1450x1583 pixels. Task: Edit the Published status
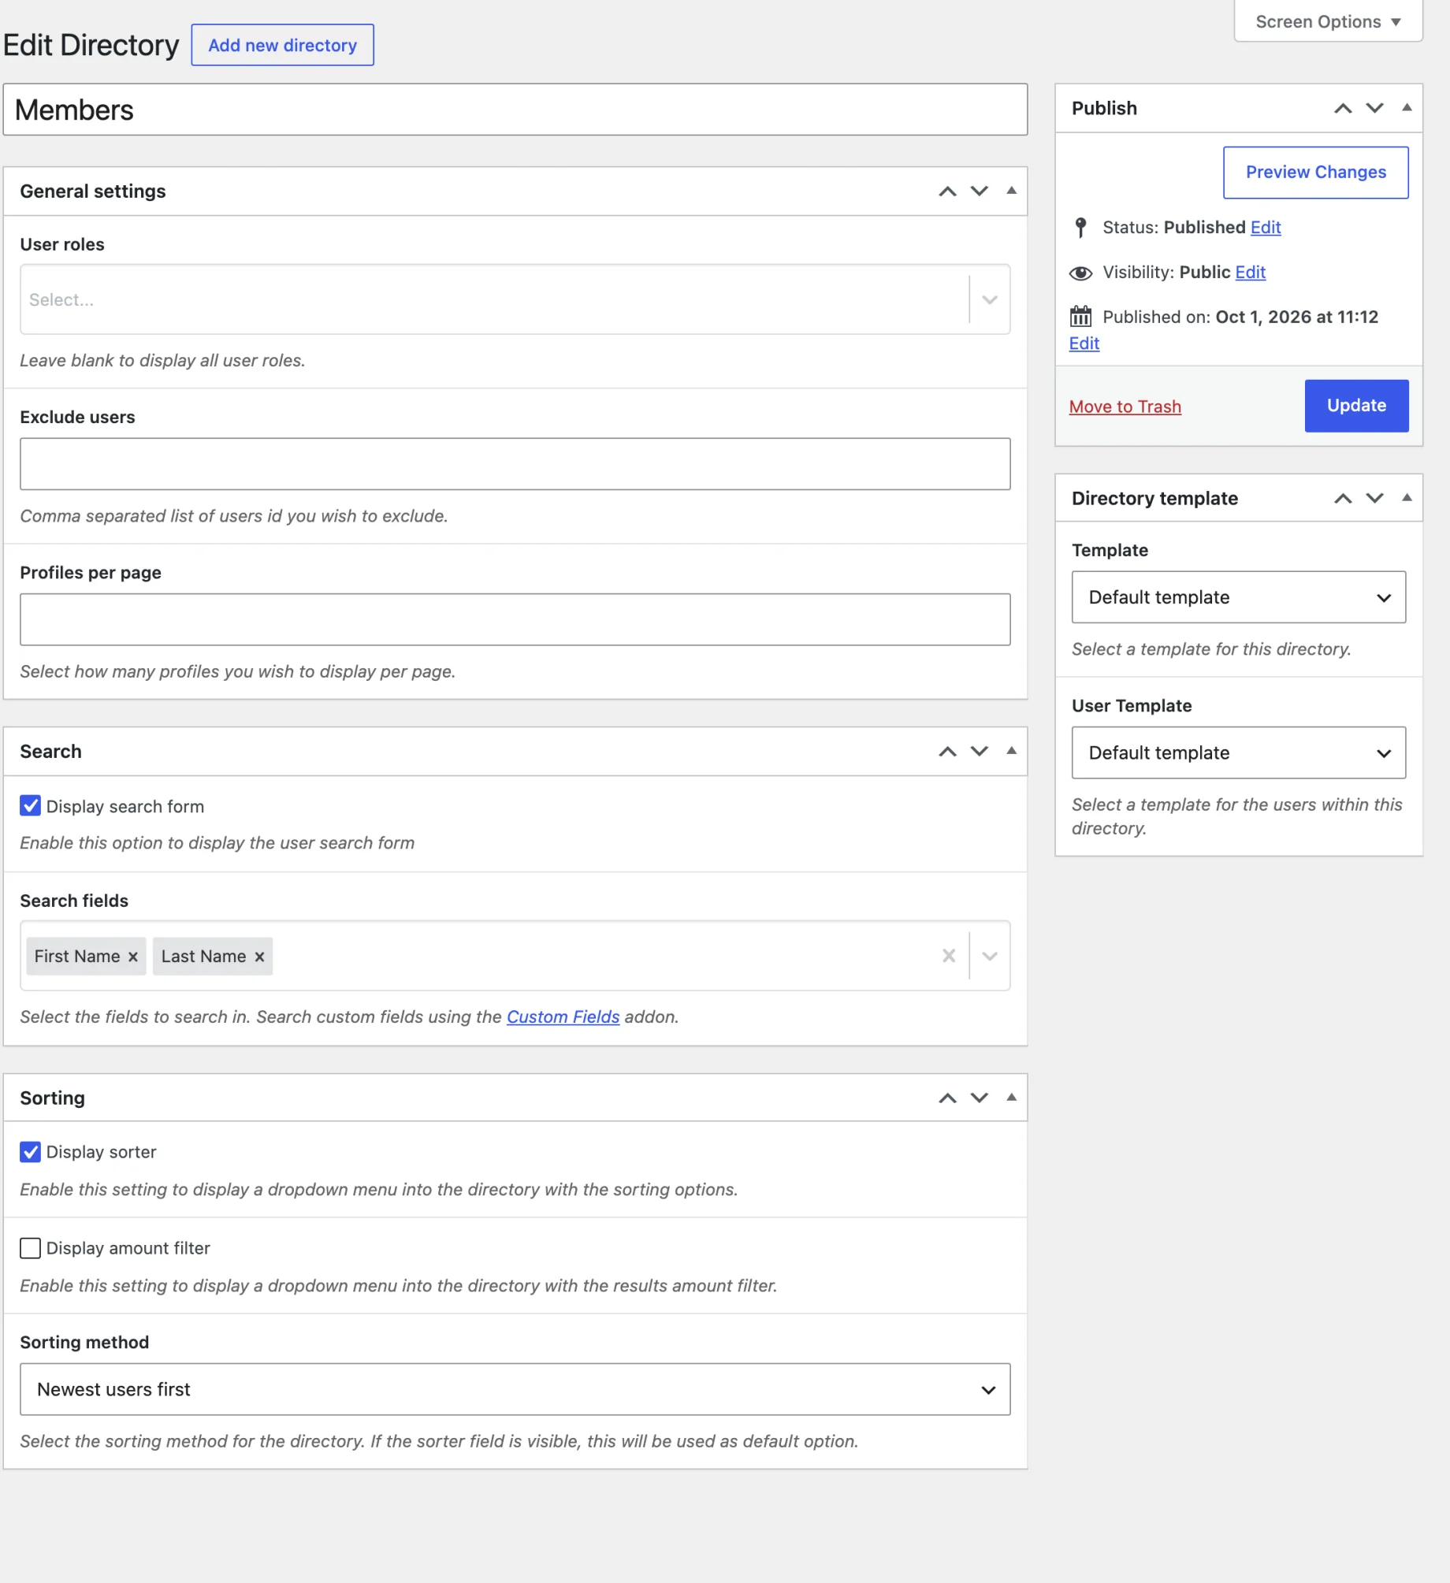click(x=1266, y=228)
